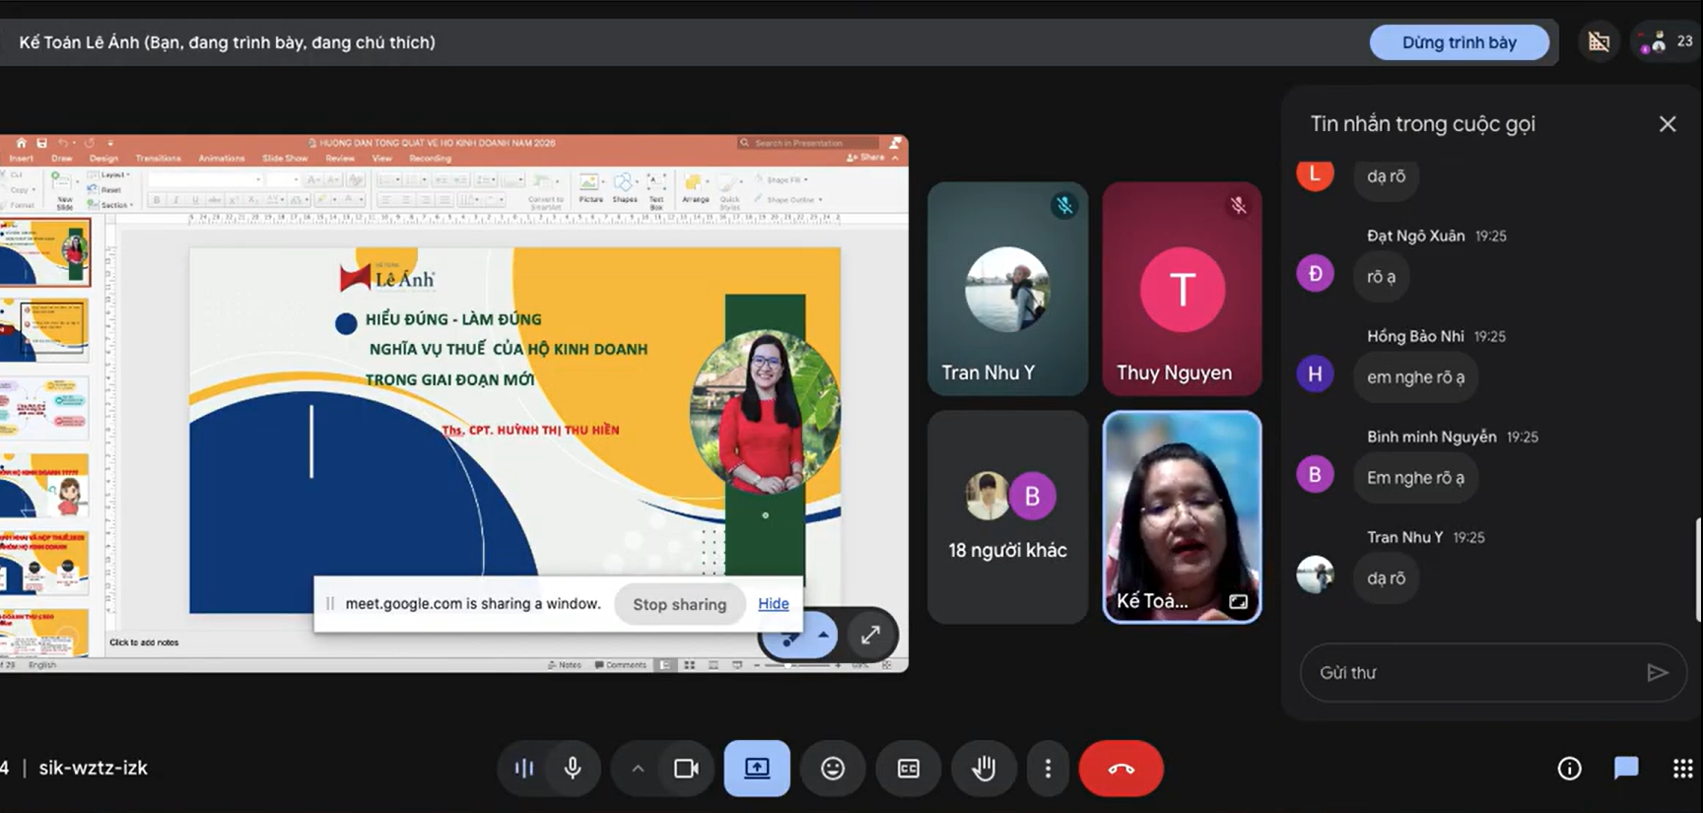Open the Slide Show ribbon tab
This screenshot has width=1703, height=813.
coord(285,159)
